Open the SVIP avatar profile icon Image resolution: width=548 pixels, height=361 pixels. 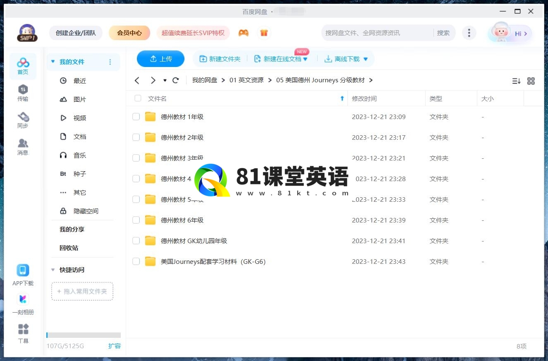pos(27,33)
